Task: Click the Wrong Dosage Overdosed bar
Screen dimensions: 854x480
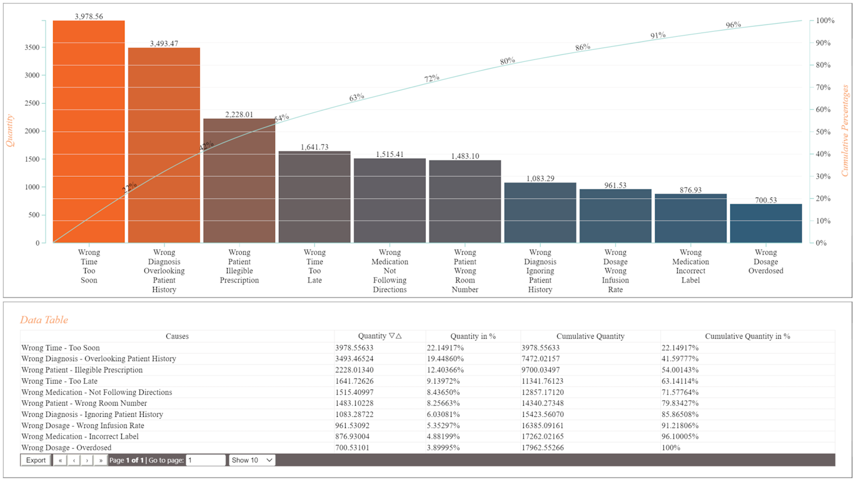Action: 766,223
